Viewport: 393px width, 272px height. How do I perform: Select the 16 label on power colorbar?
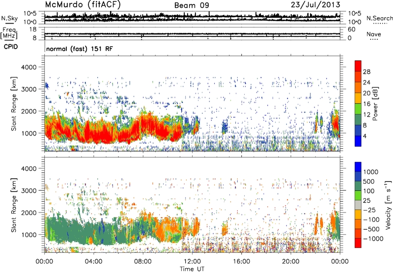366,104
